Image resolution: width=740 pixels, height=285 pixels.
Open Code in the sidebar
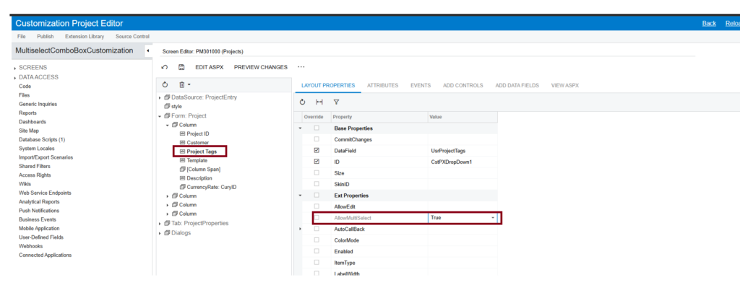pos(25,86)
